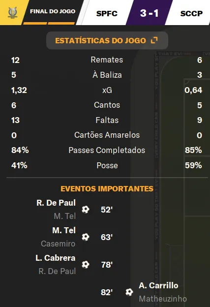Click the Brasileirão league trophy logo
Screen dimensions: 210x307
tap(12, 12)
